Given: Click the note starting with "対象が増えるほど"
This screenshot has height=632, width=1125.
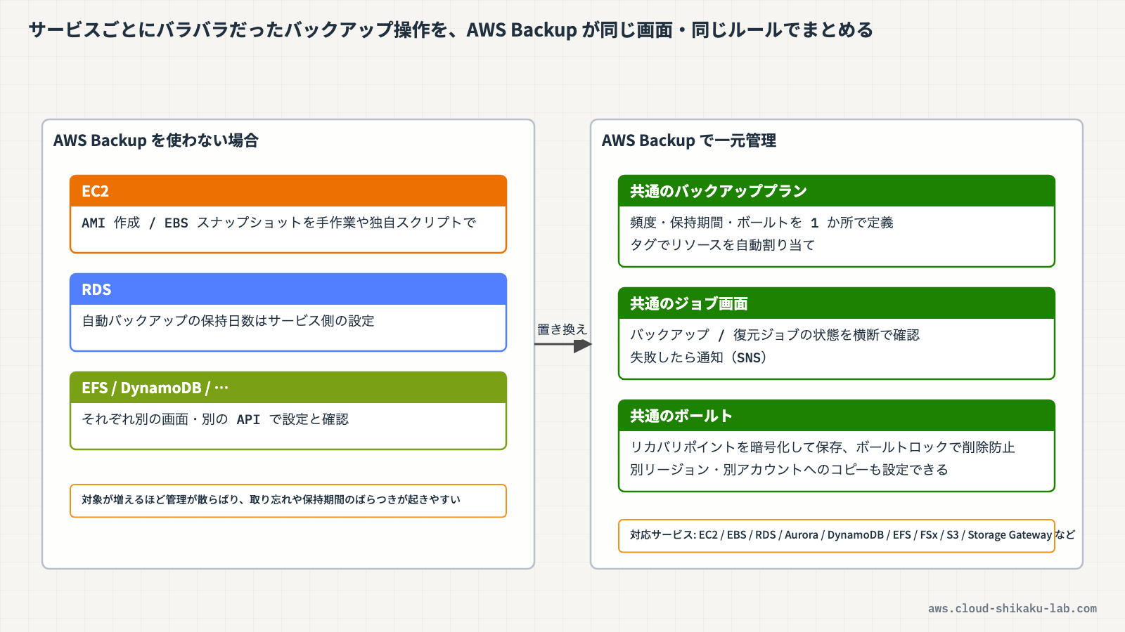Looking at the screenshot, I should (x=288, y=501).
